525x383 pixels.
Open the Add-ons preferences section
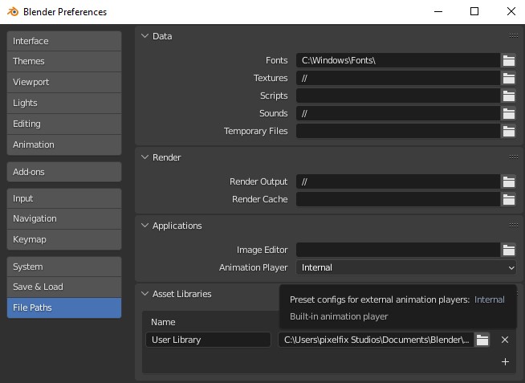pos(64,172)
